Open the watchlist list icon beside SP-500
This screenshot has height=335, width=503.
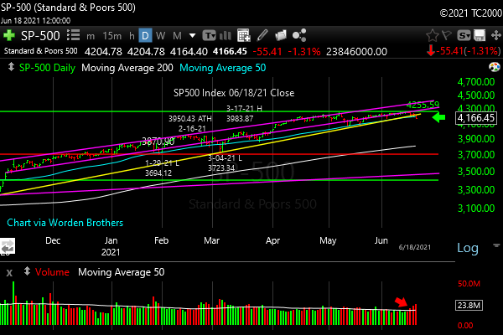coord(73,36)
